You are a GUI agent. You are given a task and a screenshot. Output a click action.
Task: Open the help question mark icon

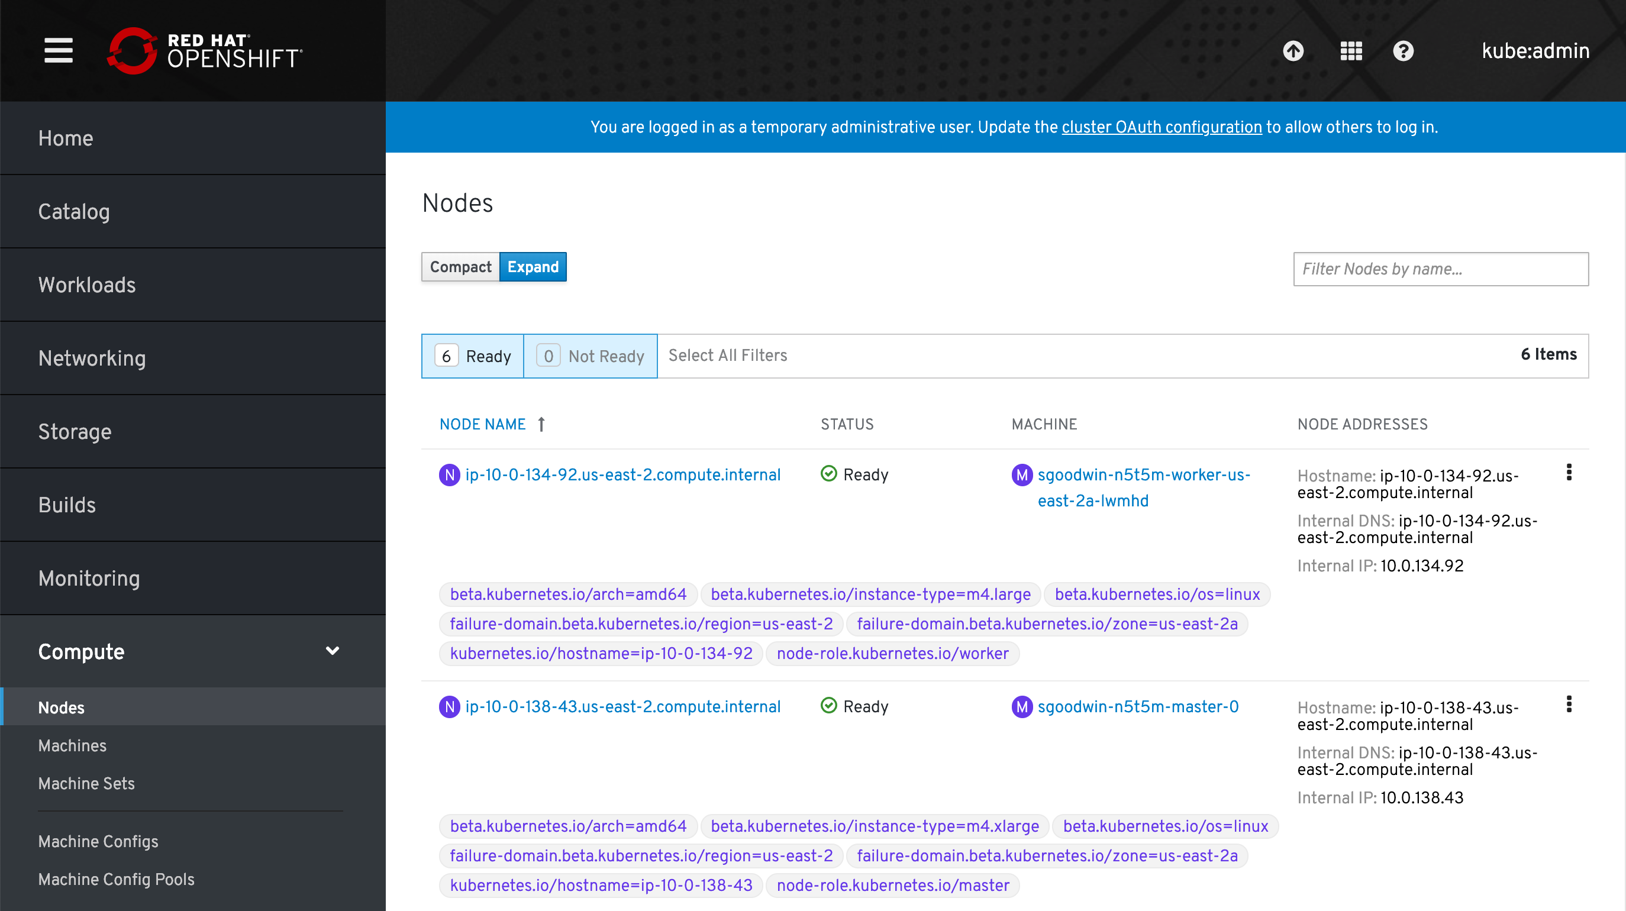(x=1403, y=50)
